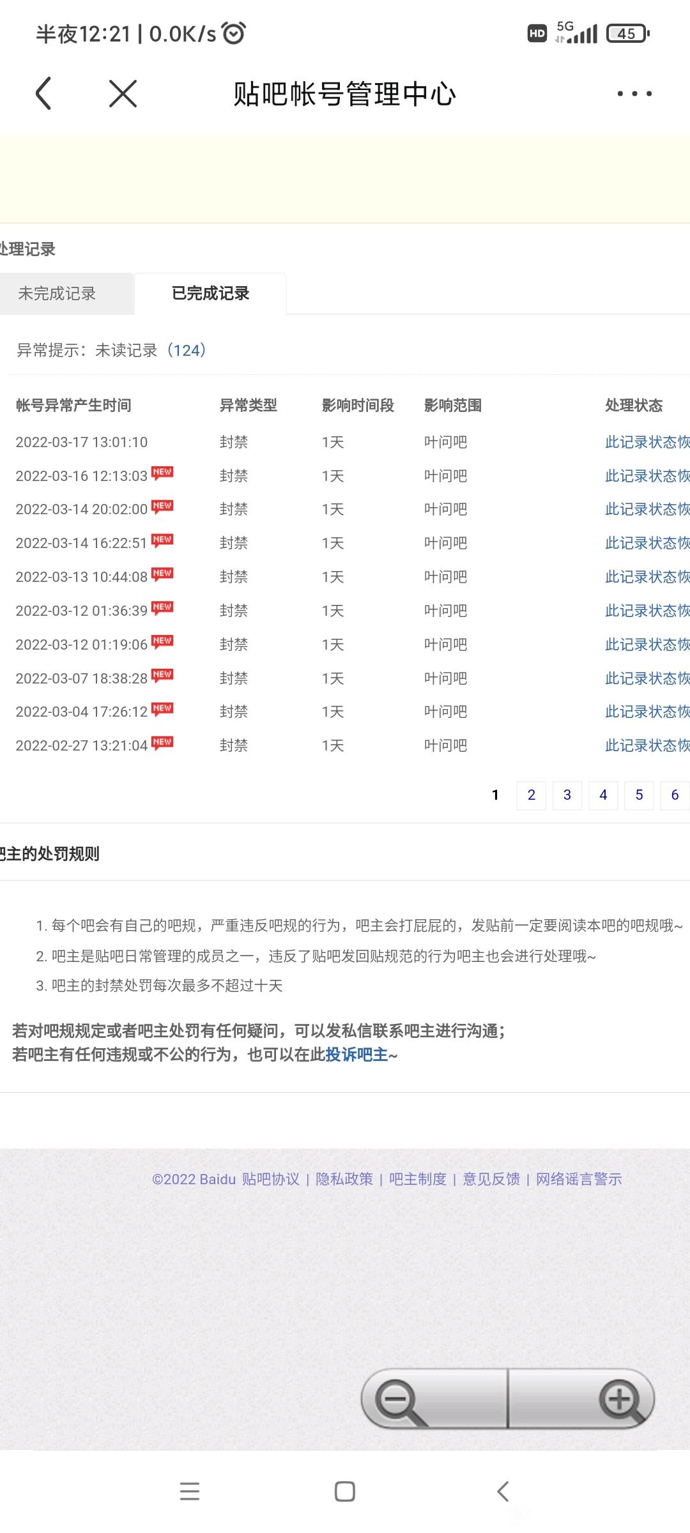Jump to page 6 of records
Viewport: 690px width, 1533px height.
coord(675,795)
